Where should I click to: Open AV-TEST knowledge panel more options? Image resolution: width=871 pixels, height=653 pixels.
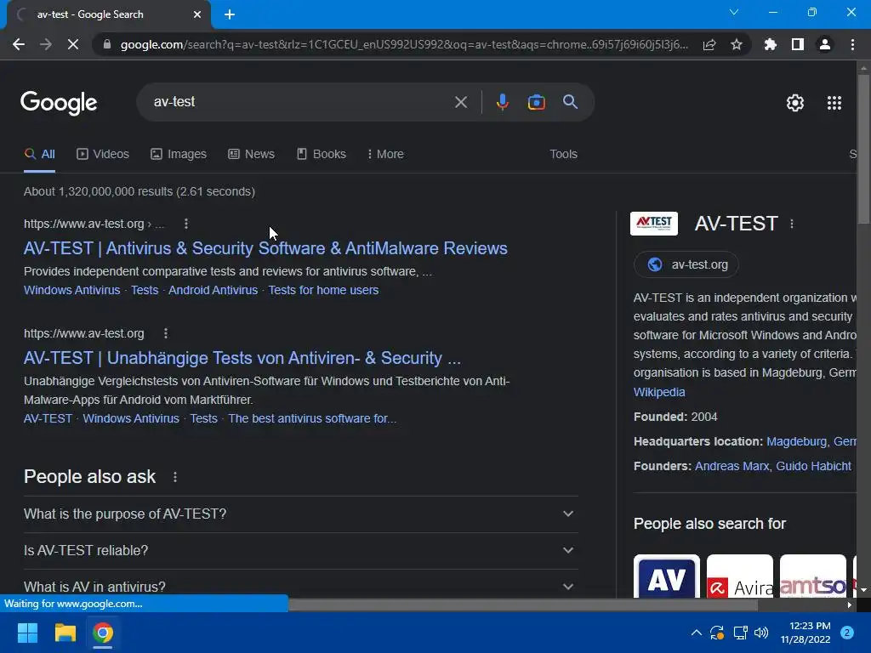click(792, 224)
